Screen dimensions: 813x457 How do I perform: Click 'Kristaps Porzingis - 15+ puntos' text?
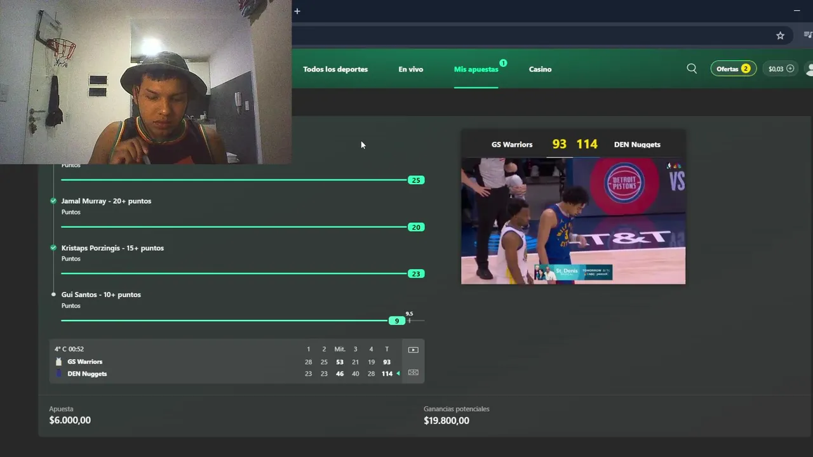(112, 248)
